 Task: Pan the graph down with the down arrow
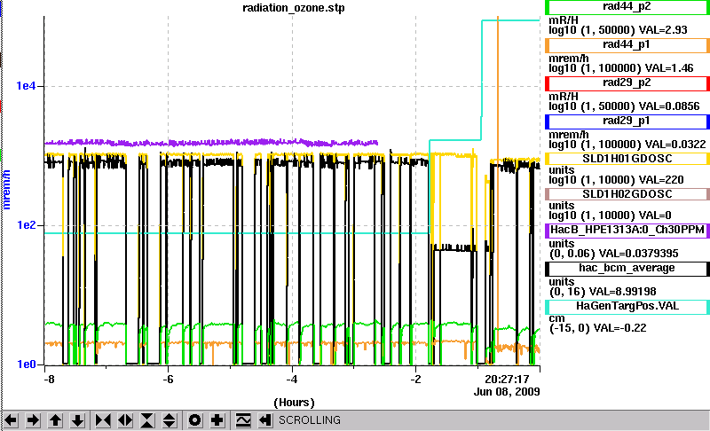click(77, 420)
